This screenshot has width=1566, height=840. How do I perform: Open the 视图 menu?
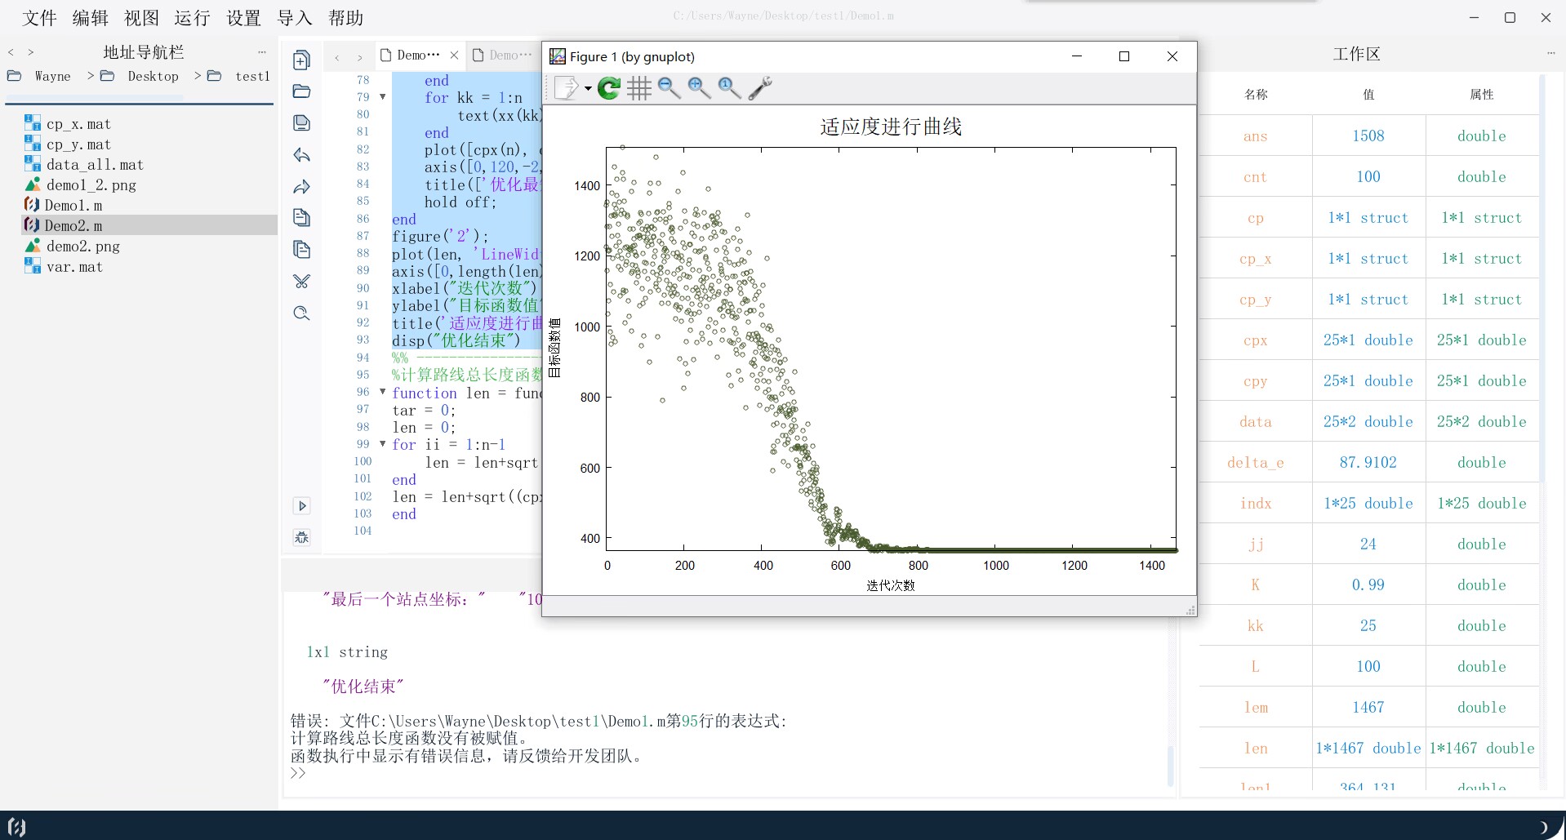(141, 18)
